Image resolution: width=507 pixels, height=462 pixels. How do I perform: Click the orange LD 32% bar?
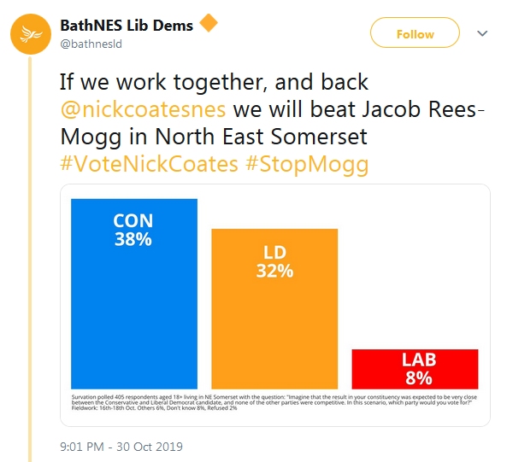pos(274,308)
